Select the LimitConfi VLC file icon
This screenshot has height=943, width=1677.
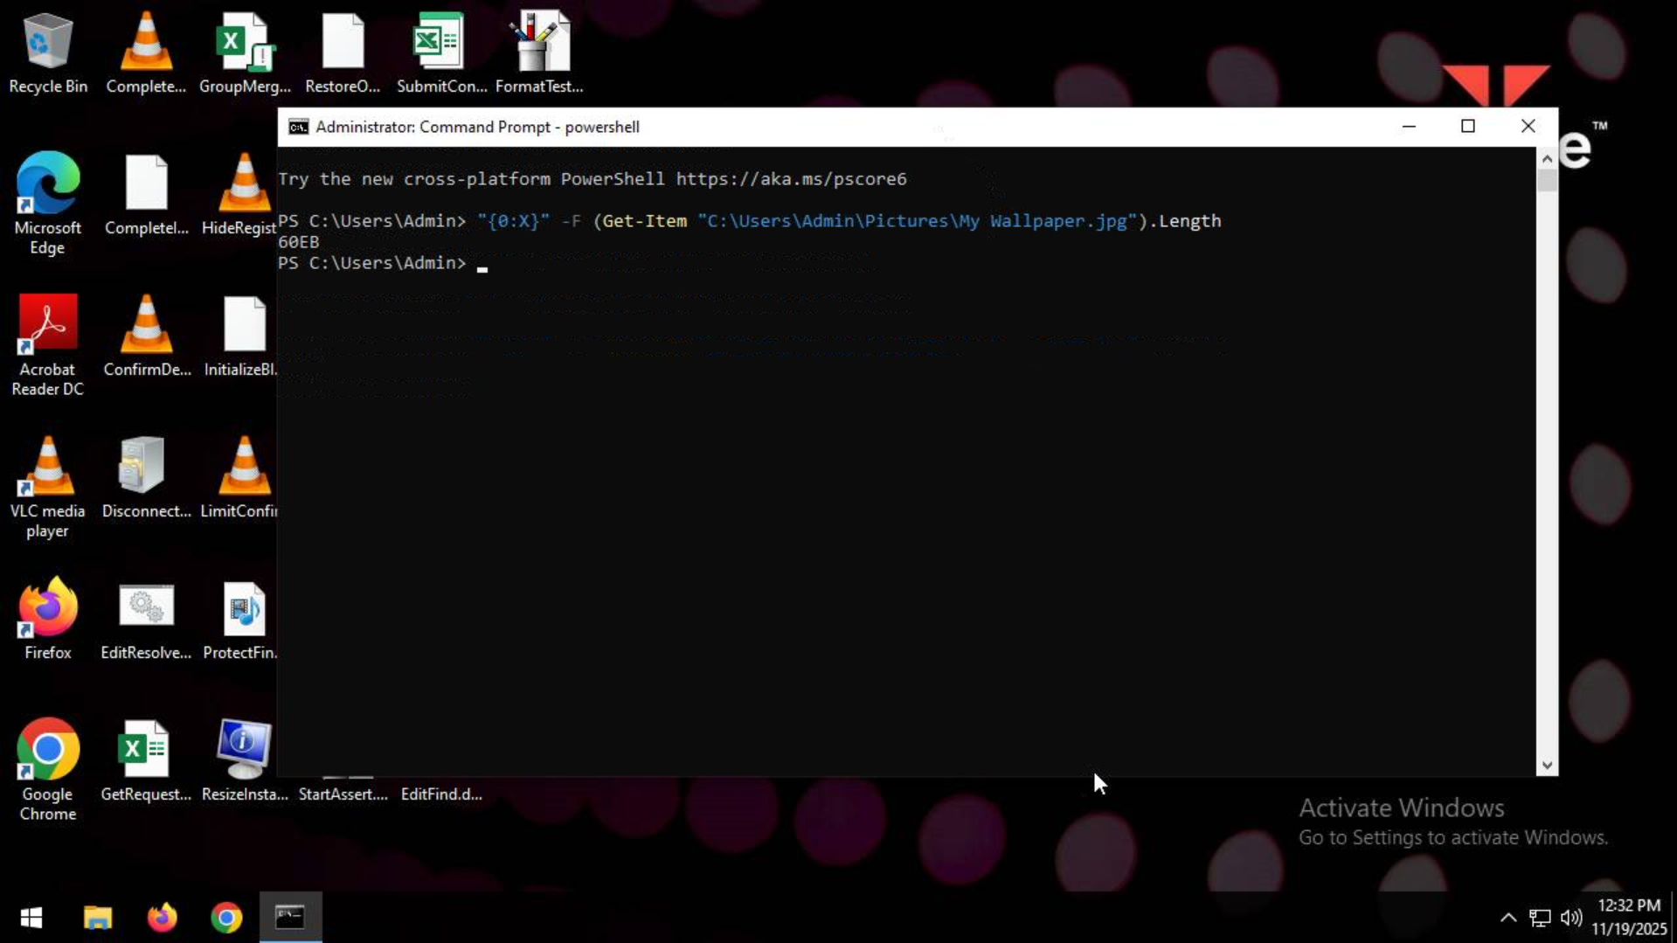pyautogui.click(x=239, y=477)
